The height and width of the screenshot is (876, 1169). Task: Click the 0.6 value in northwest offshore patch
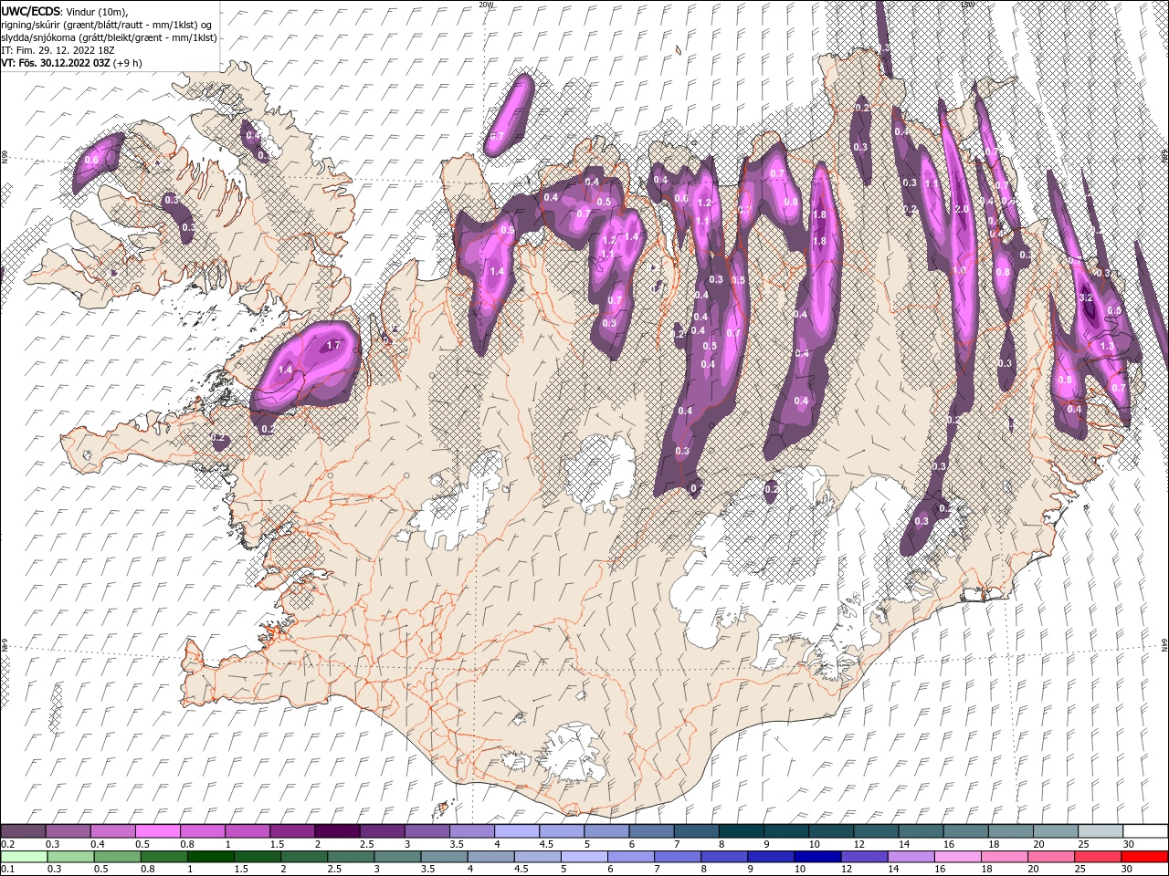point(91,160)
